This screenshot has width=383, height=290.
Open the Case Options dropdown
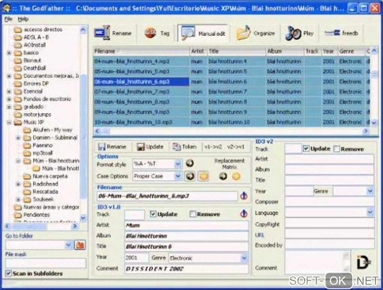[178, 176]
